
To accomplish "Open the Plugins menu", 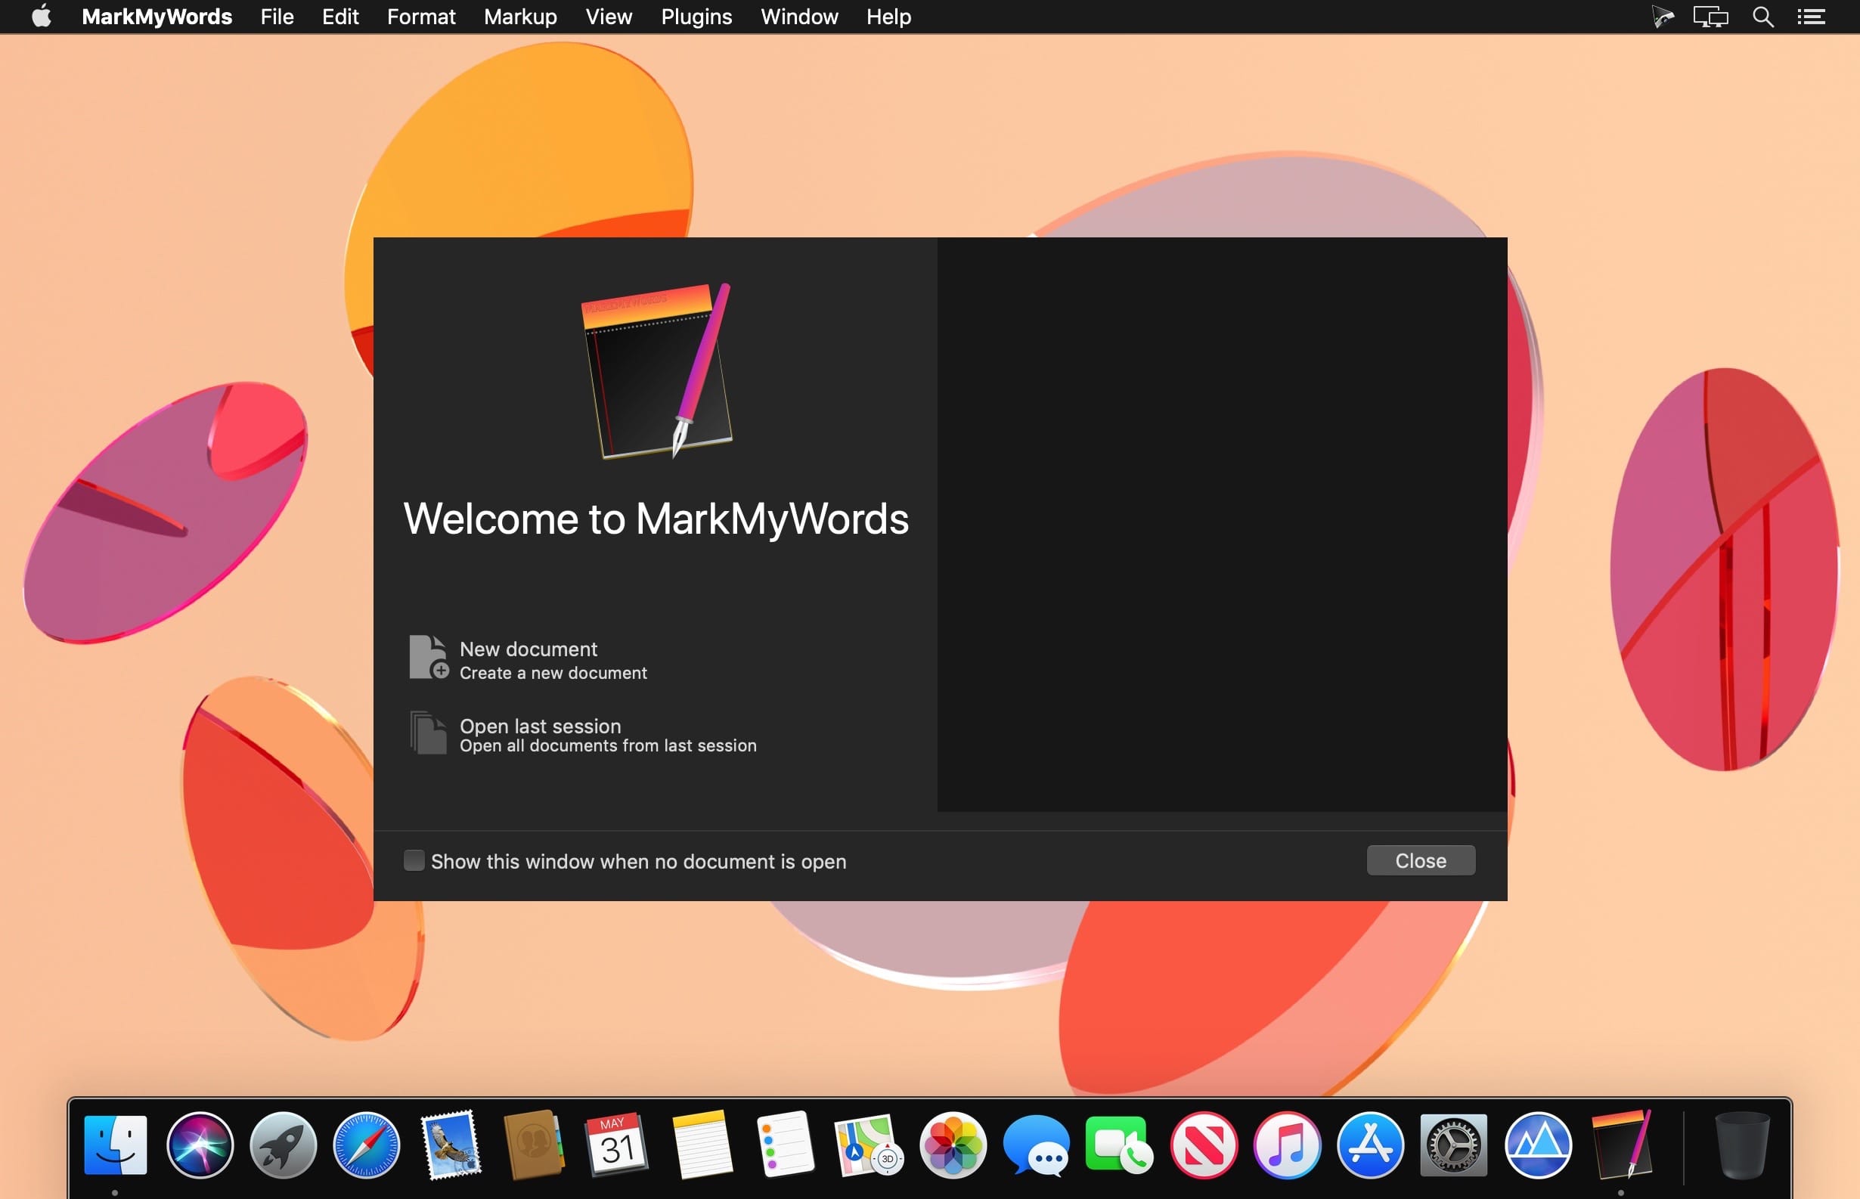I will click(x=696, y=17).
